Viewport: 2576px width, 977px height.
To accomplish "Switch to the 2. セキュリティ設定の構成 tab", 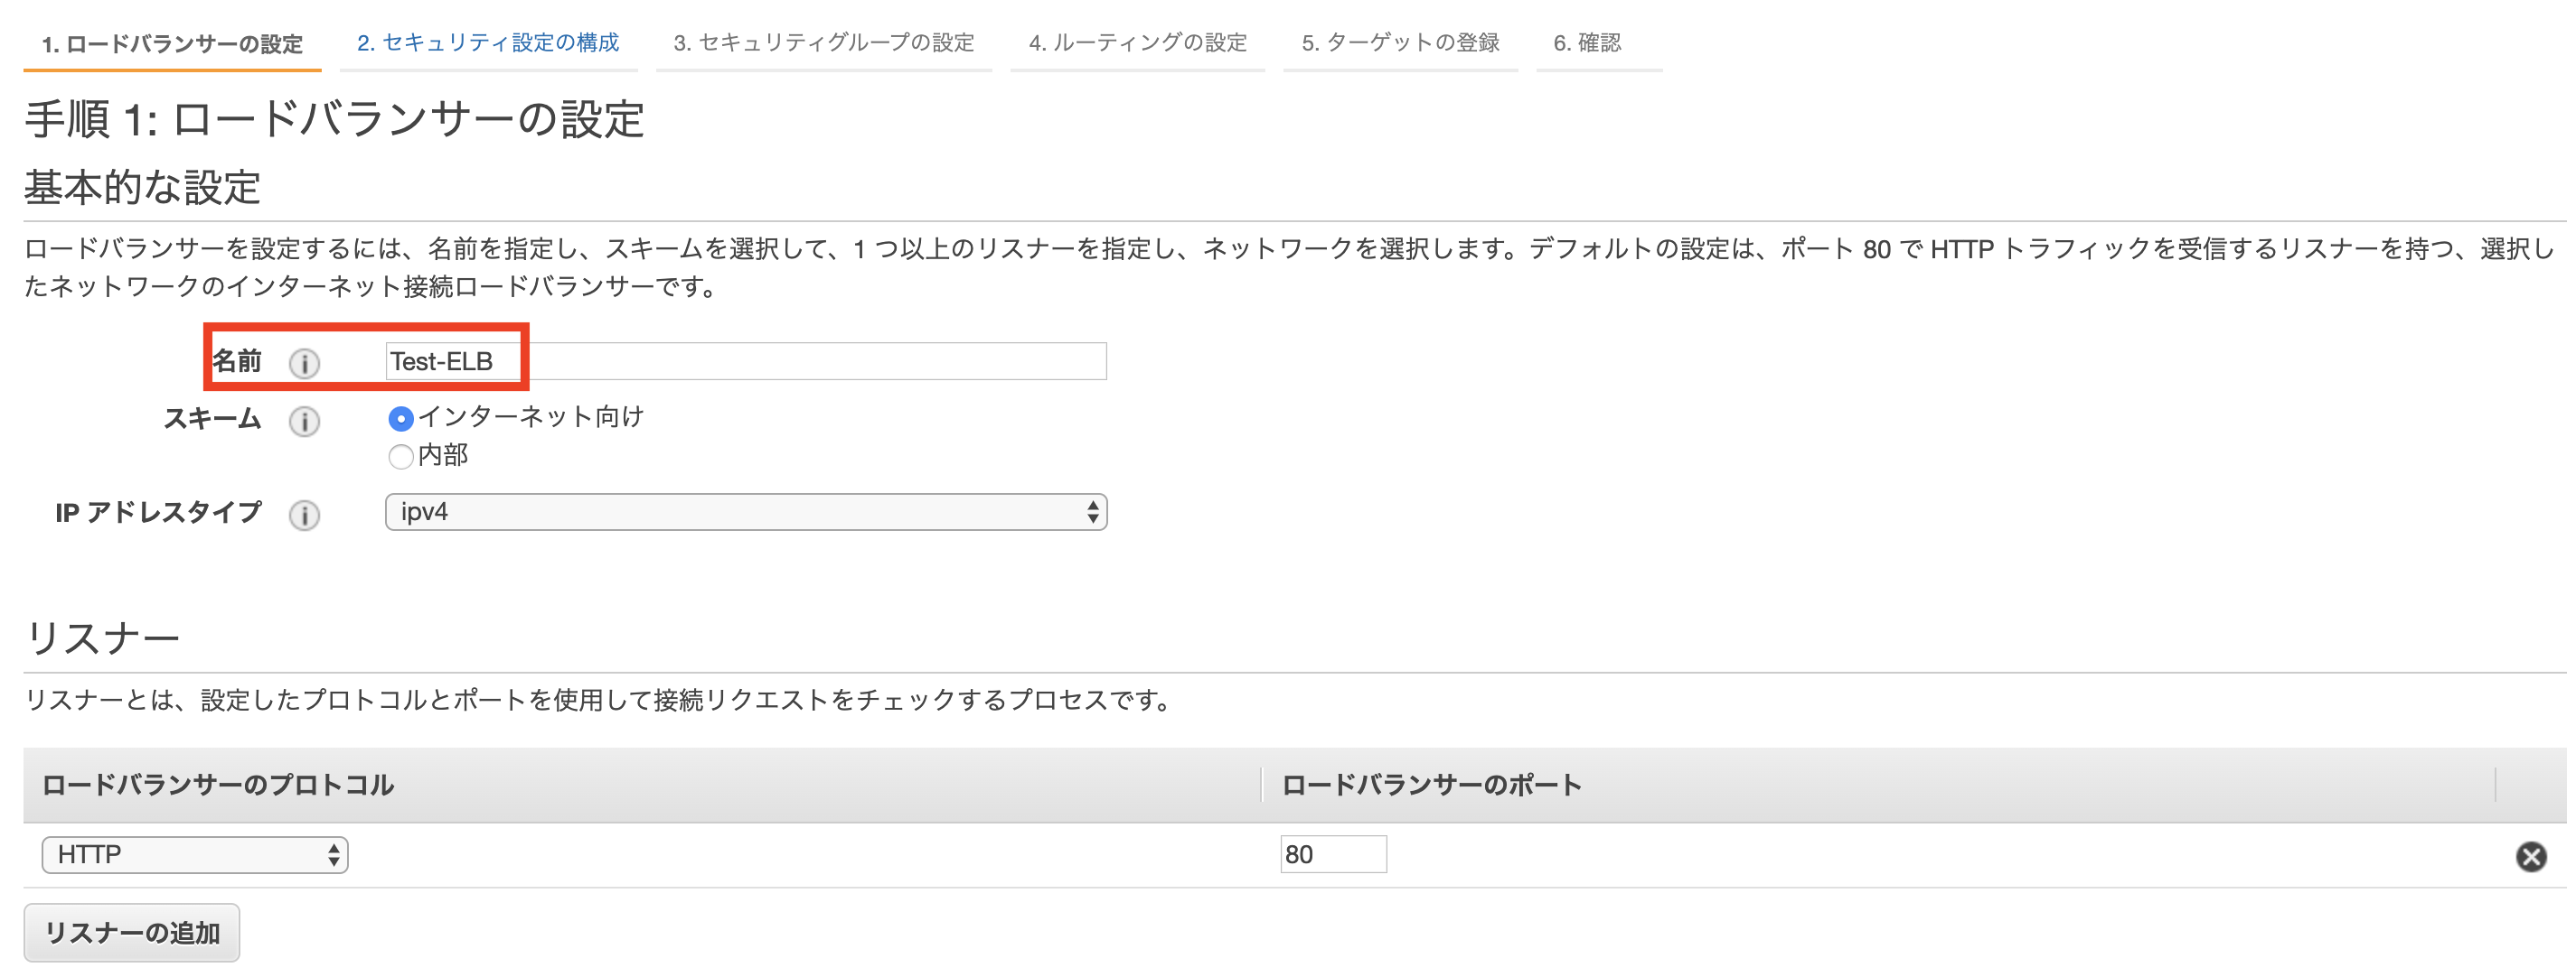I will (x=489, y=43).
